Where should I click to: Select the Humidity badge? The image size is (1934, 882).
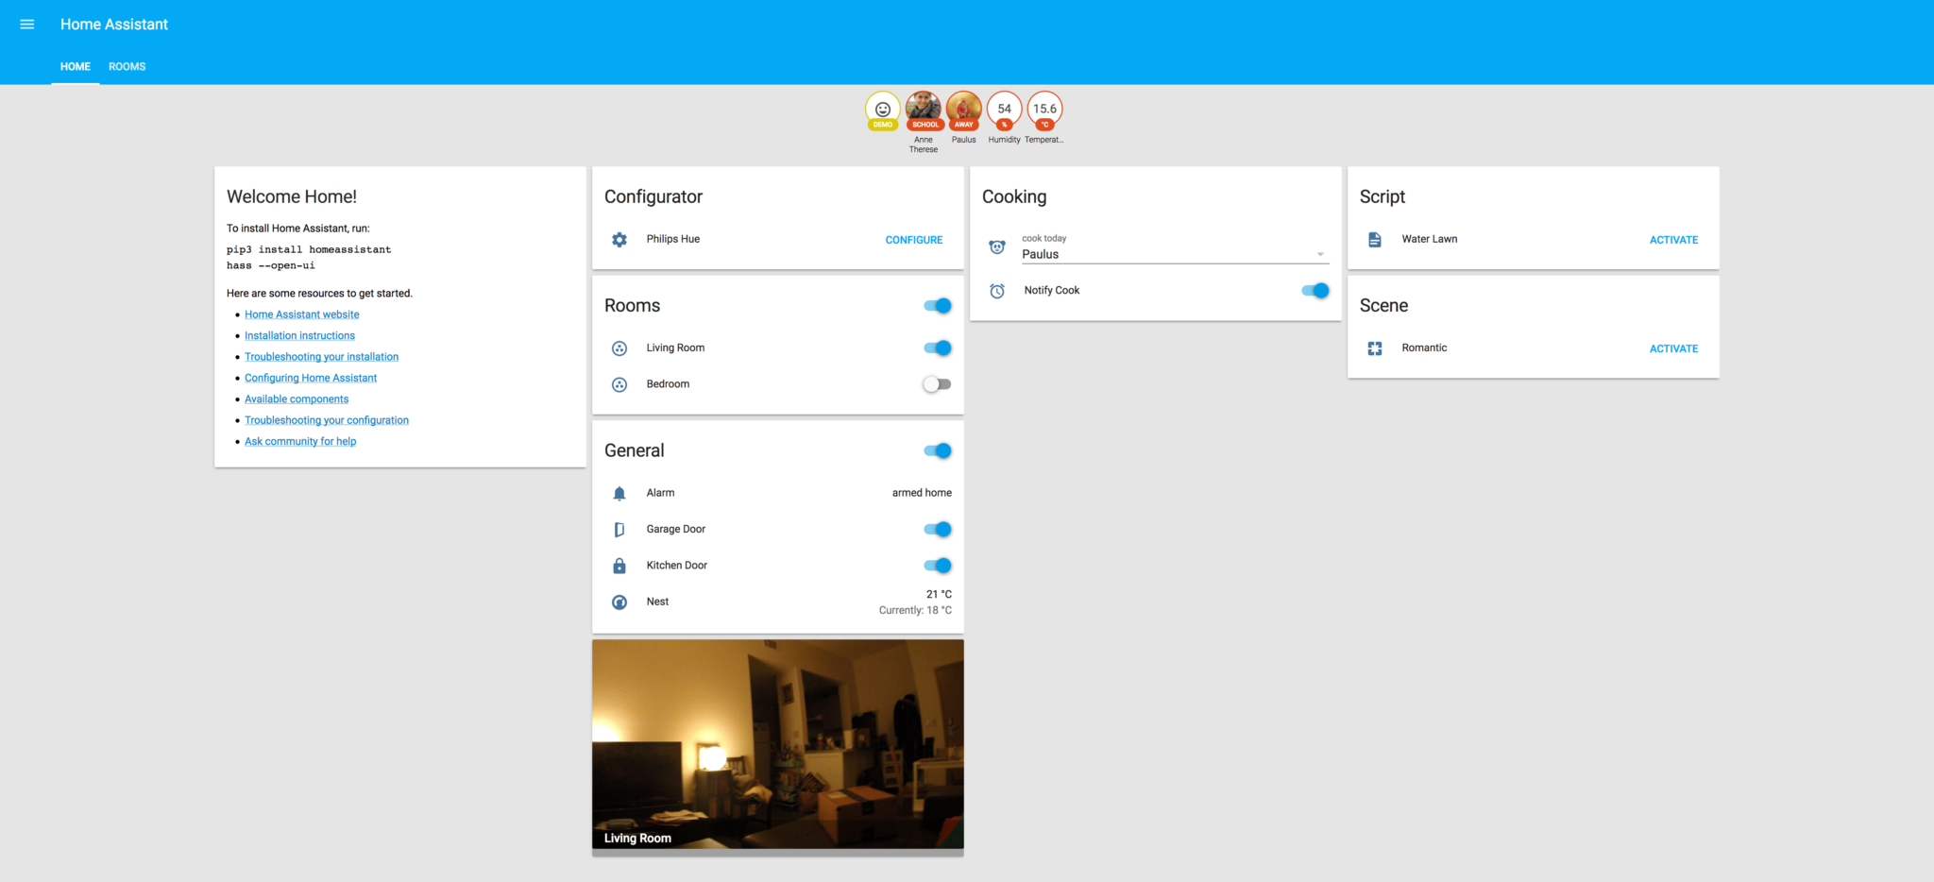coord(1004,109)
